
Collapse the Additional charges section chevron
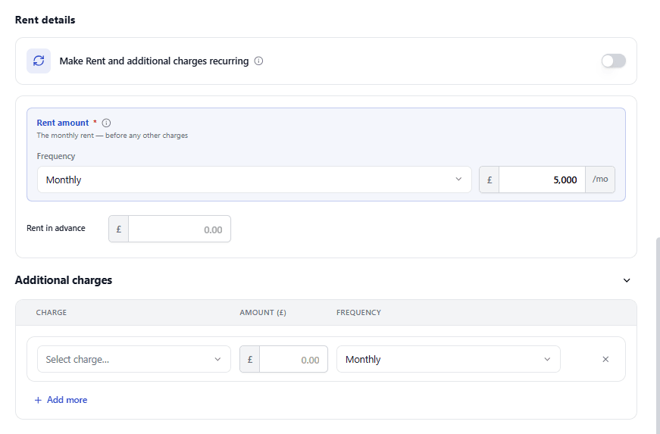pyautogui.click(x=627, y=280)
